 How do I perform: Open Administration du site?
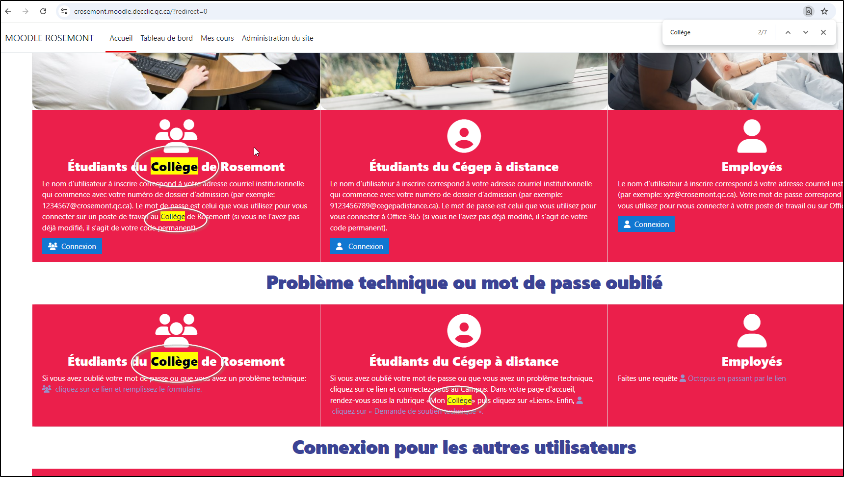point(277,38)
